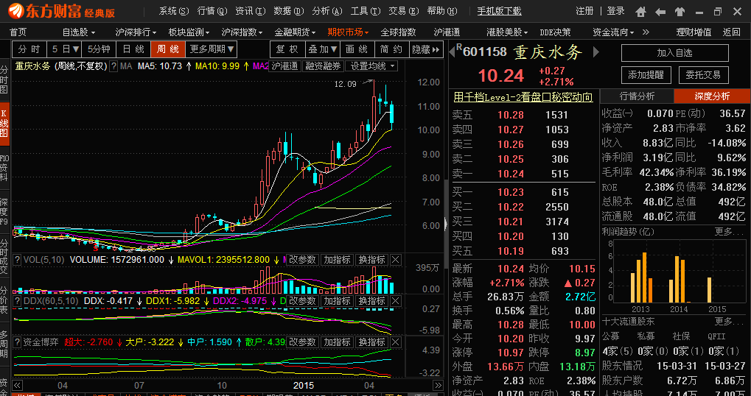
Task: Show more nav items with » chevron
Action: (x=646, y=32)
